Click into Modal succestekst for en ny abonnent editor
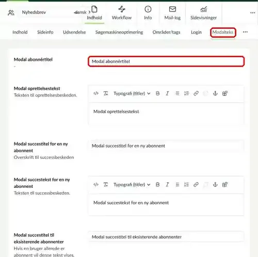 tap(166, 205)
